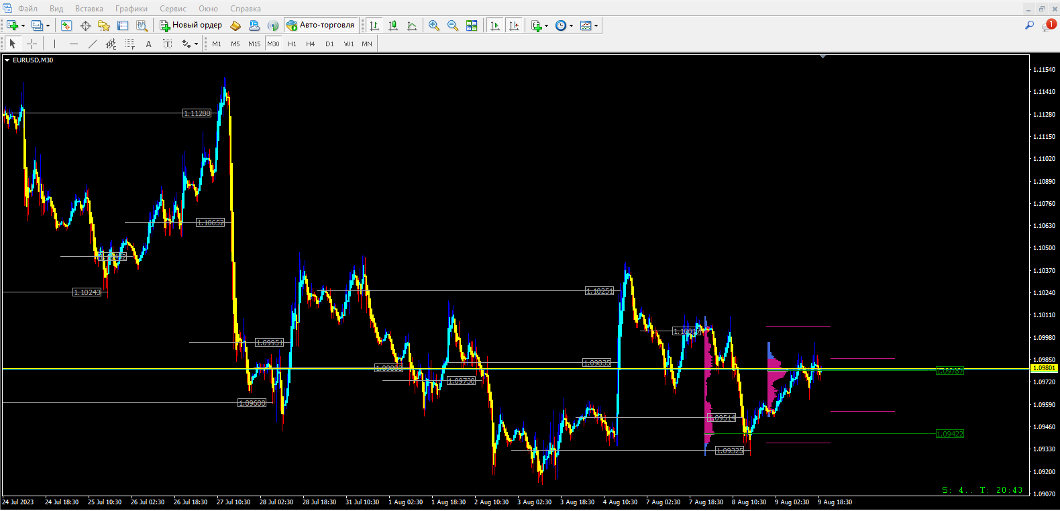Viewport: 1060px width, 511px height.
Task: Click the 1.09801 current price label
Action: pos(1044,368)
